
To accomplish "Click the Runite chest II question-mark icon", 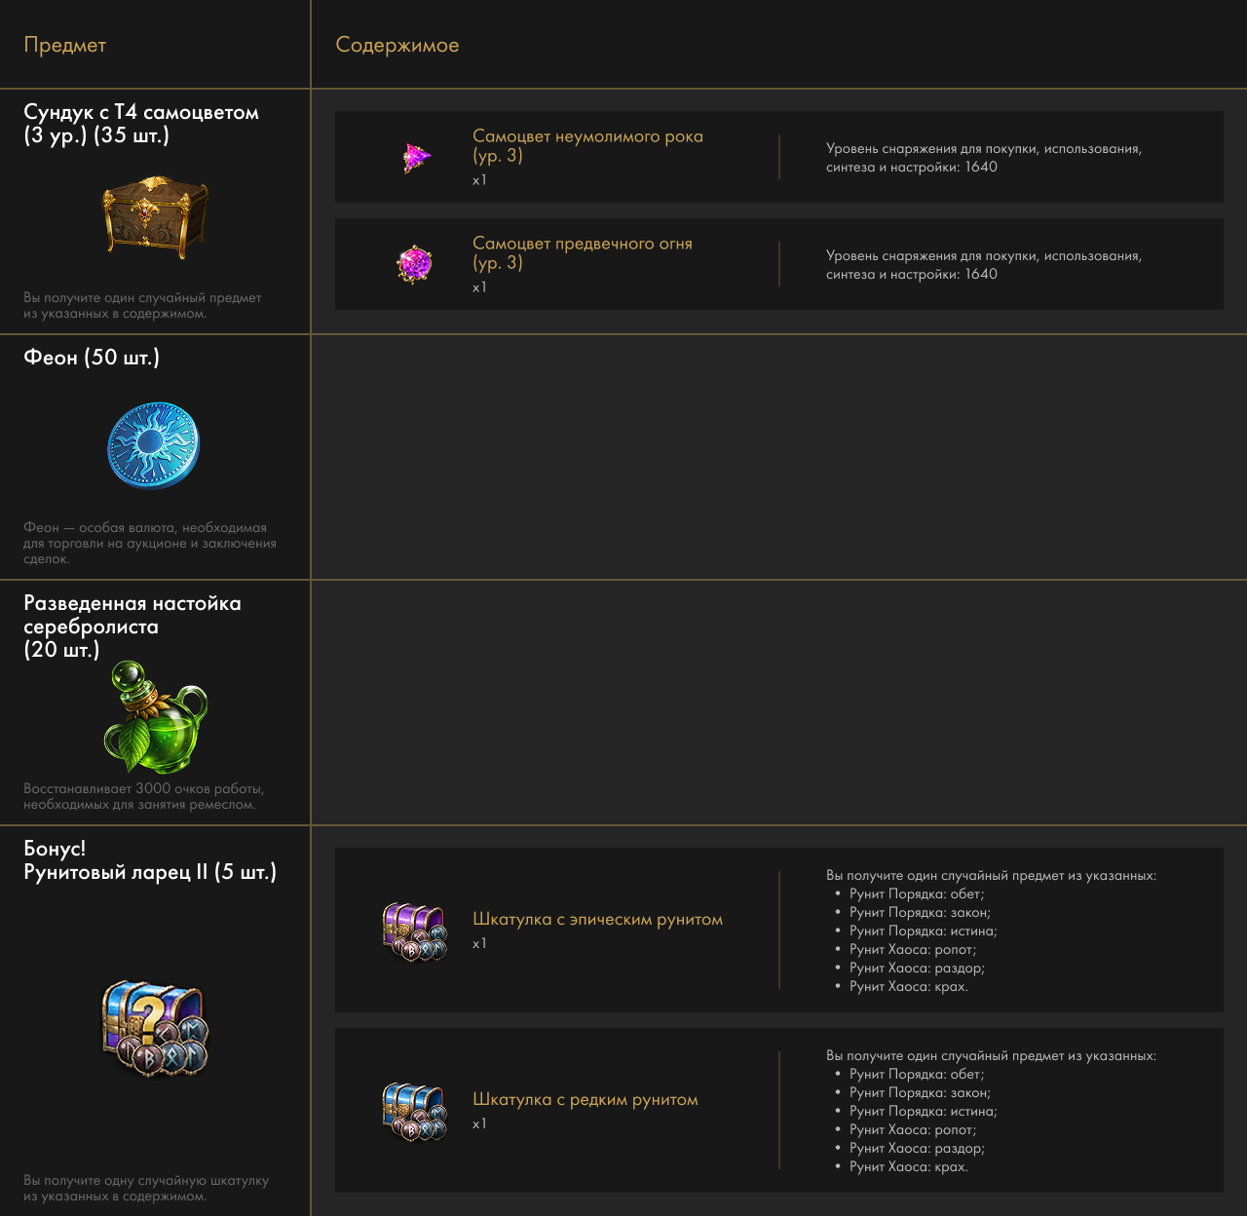I will coord(155,1028).
